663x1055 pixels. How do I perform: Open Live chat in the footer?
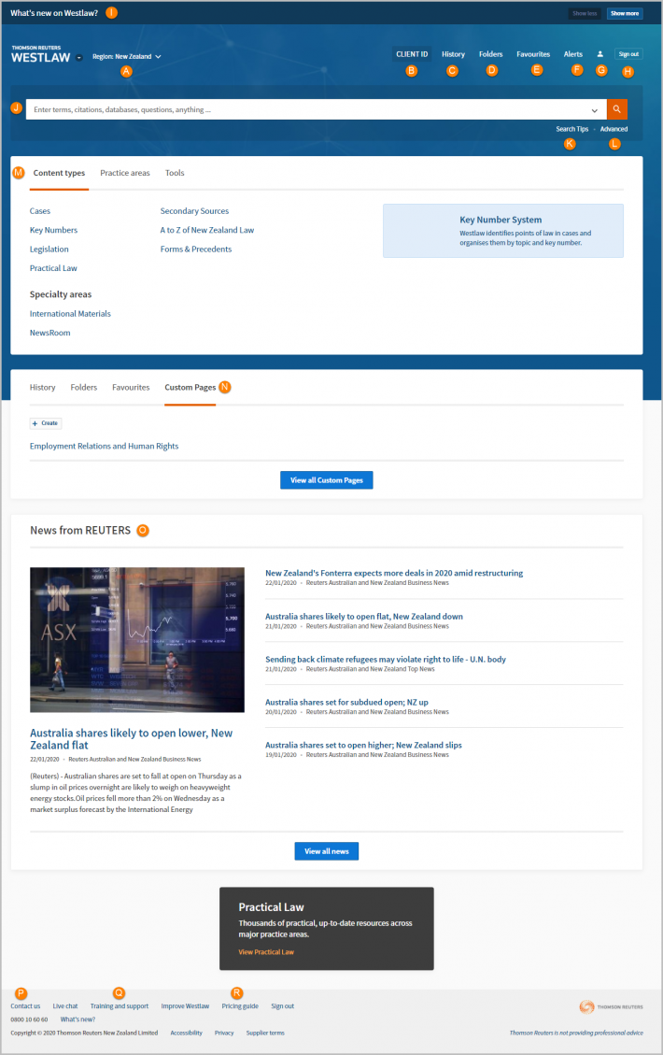[65, 1006]
